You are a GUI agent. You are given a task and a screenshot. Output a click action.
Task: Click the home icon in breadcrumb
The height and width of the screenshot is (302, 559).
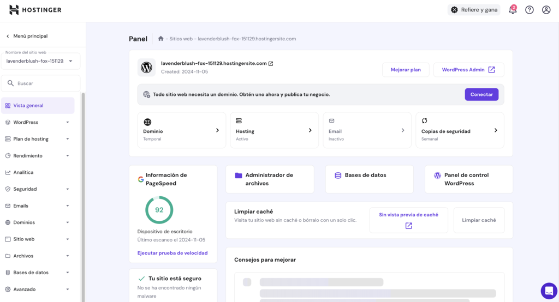point(160,39)
